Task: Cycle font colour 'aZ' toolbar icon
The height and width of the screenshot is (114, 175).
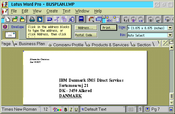Action: pos(133,19)
